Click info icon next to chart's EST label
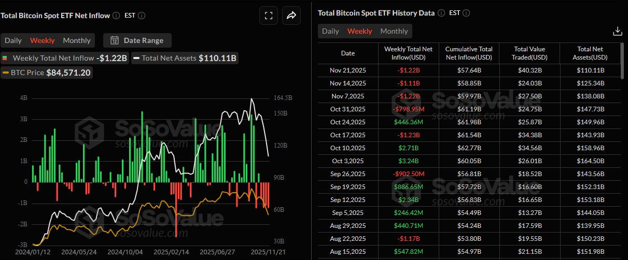The height and width of the screenshot is (260, 628). pyautogui.click(x=142, y=16)
